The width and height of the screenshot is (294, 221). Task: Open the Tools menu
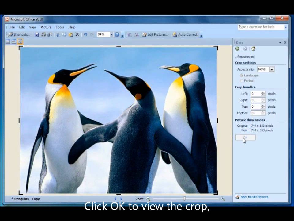[x=60, y=27]
